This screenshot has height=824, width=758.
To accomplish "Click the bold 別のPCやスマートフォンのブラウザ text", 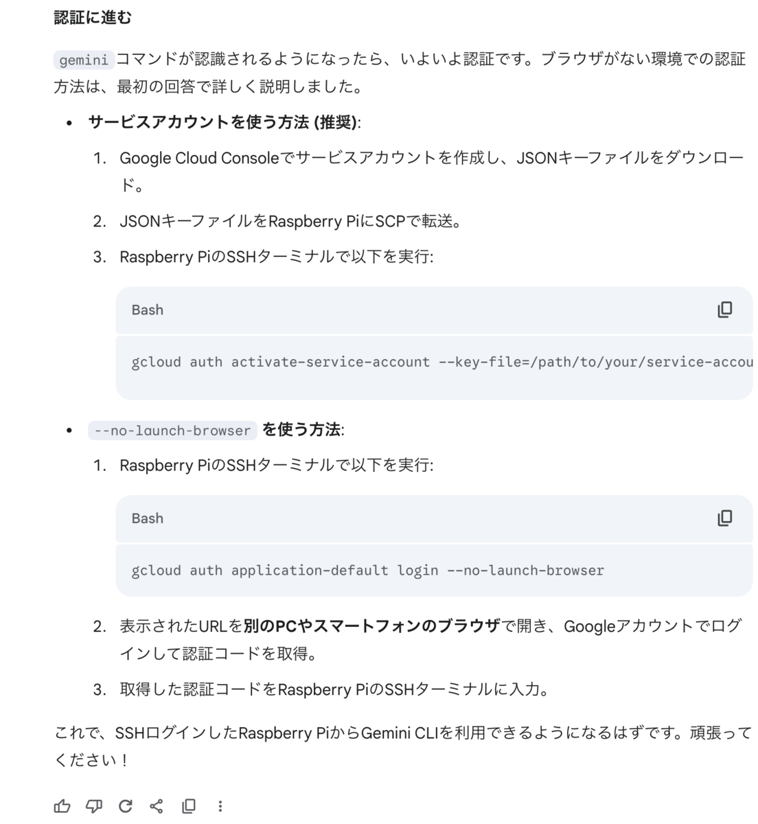I will 371,626.
